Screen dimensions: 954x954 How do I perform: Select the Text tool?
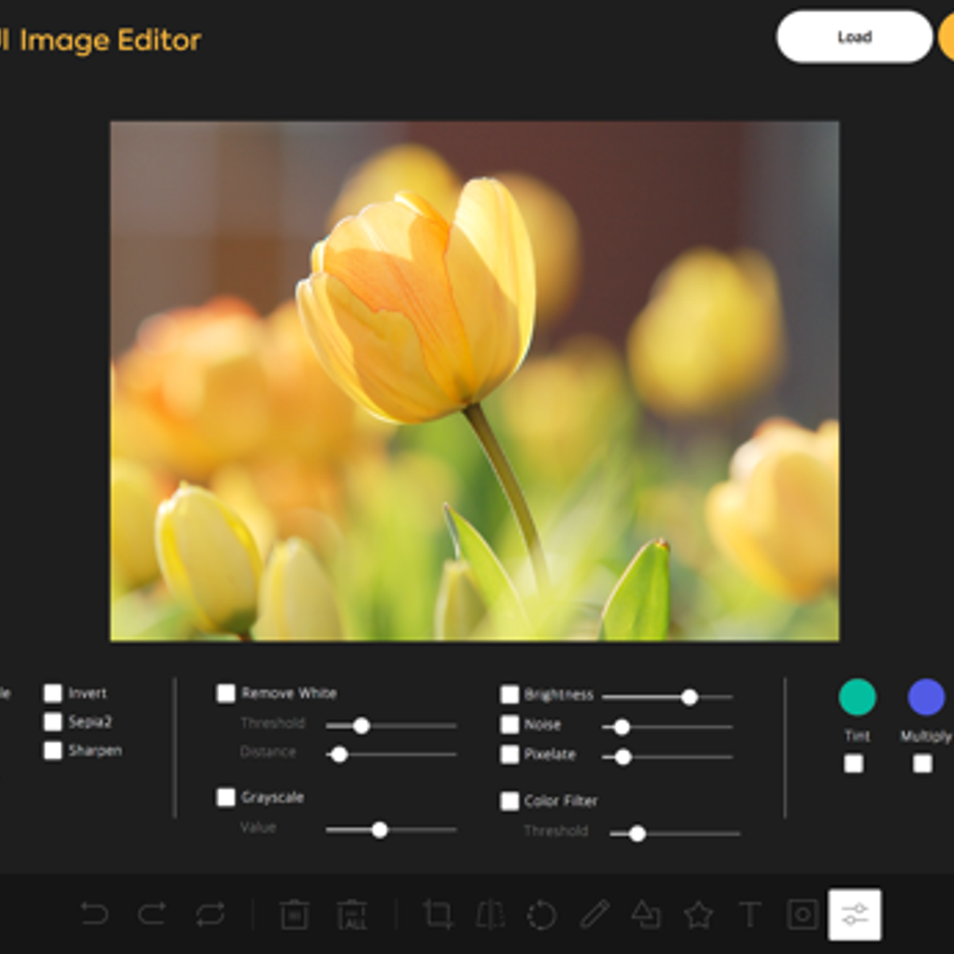point(747,914)
